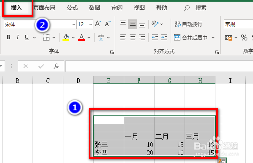Open the 公式 tab
Screen dimensions: 253x163
tap(72, 8)
